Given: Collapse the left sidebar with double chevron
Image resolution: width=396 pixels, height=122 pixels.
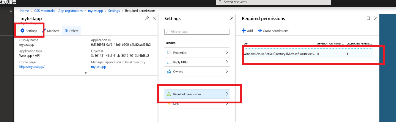Looking at the screenshot, I should [x=11, y=11].
